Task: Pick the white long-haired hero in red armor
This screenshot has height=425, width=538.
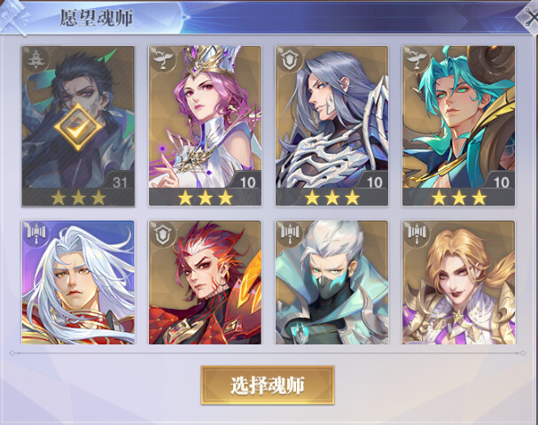Action: tap(78, 282)
